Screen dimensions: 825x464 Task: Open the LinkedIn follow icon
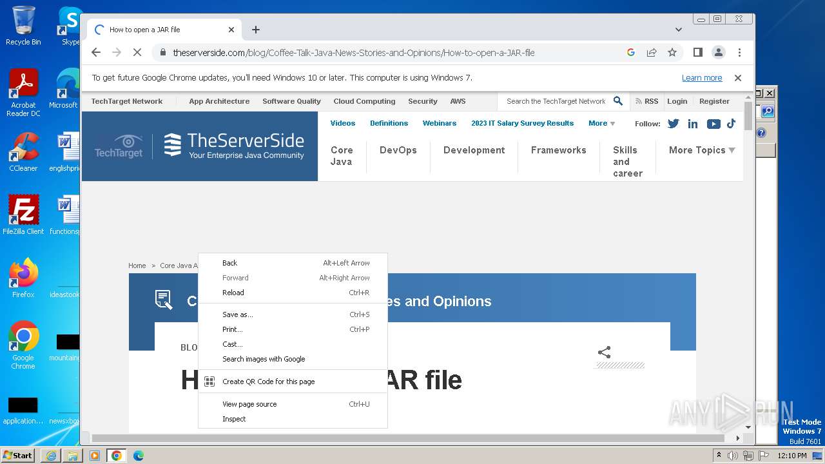[693, 124]
